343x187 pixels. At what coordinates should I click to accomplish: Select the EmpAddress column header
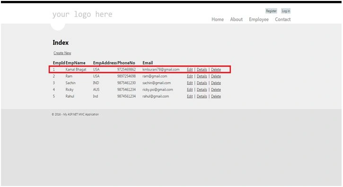click(x=105, y=63)
